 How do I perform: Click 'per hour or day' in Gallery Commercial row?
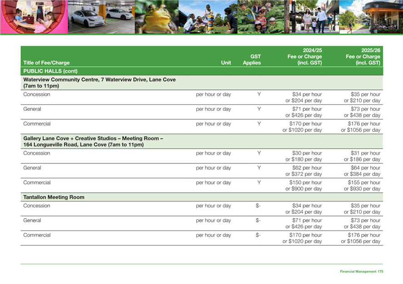click(x=214, y=182)
